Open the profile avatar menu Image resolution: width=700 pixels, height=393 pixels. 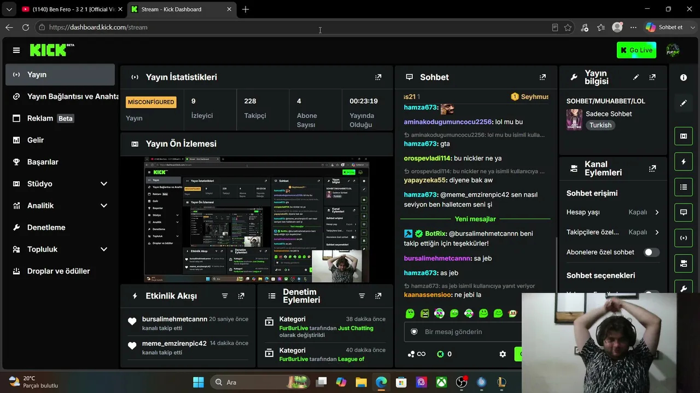[673, 50]
